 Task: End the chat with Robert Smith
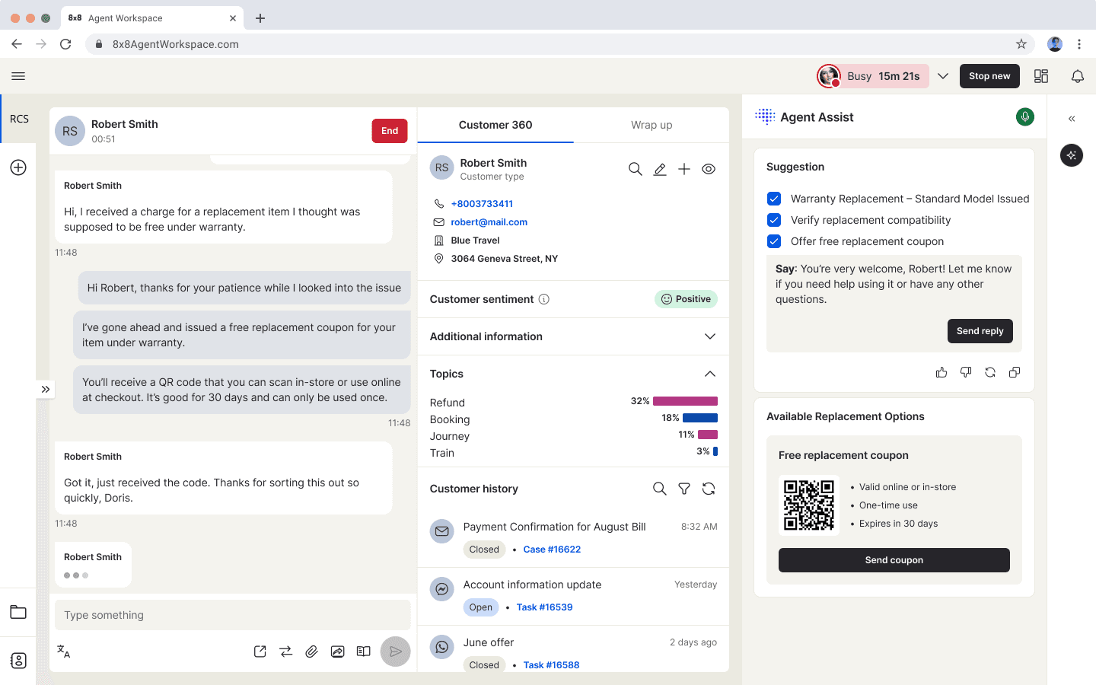coord(390,131)
